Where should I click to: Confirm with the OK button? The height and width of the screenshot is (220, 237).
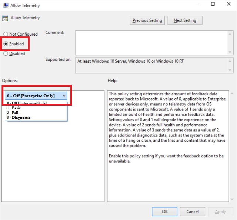tap(164, 211)
